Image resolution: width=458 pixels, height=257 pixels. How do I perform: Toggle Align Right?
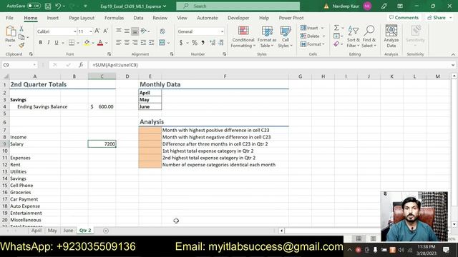pyautogui.click(x=135, y=43)
